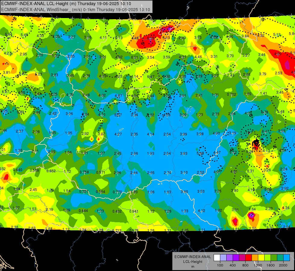Click the grid value 5.59
This screenshot has width=295, height=271.
coord(268,189)
